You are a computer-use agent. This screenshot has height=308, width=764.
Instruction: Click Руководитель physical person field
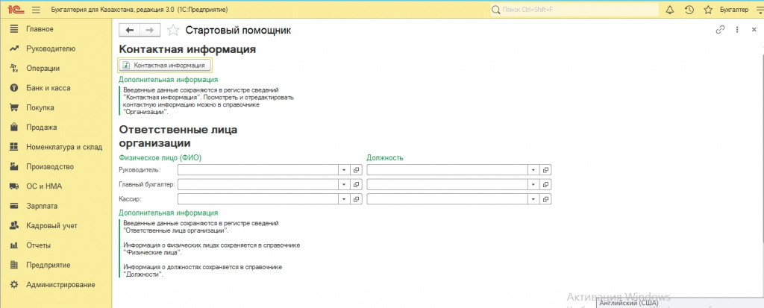pyautogui.click(x=258, y=169)
